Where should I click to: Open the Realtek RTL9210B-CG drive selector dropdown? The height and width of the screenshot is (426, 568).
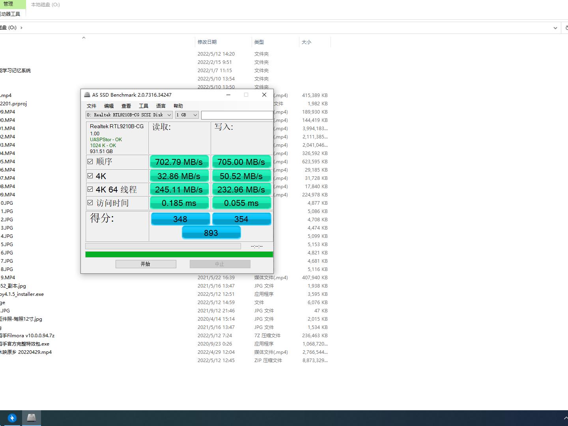click(129, 115)
